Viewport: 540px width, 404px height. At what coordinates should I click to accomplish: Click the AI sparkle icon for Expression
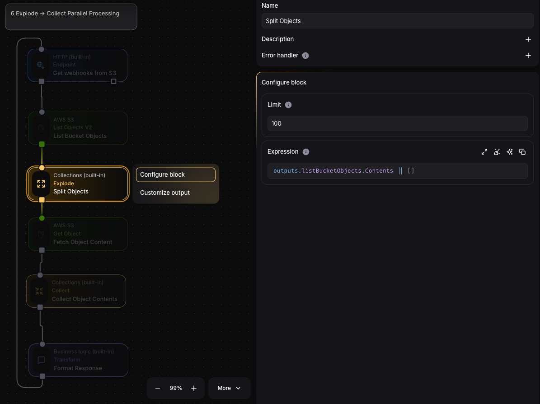point(510,152)
